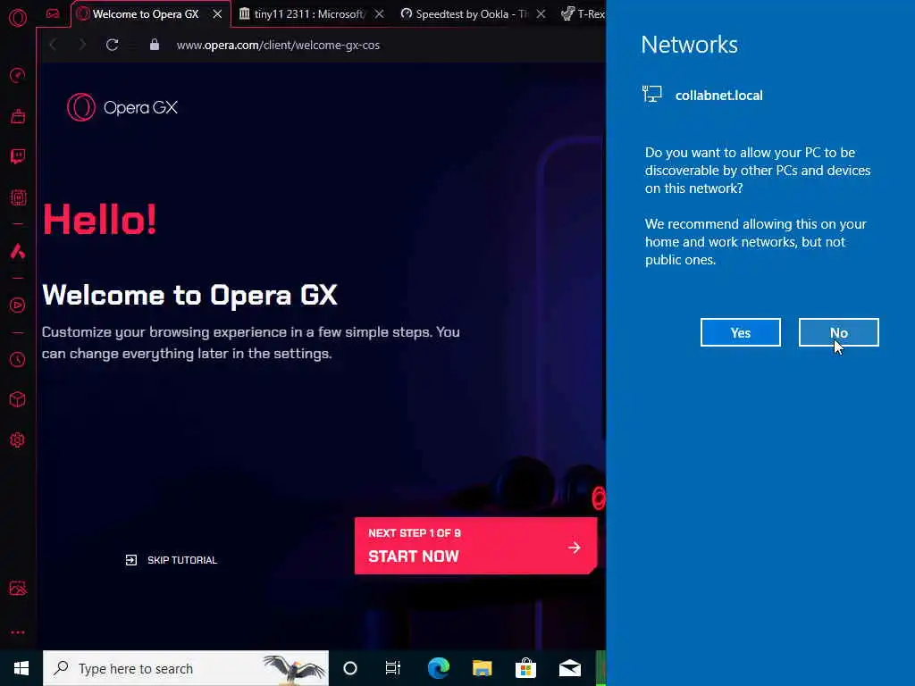
Task: Open Microsoft Store from taskbar
Action: [x=525, y=668]
